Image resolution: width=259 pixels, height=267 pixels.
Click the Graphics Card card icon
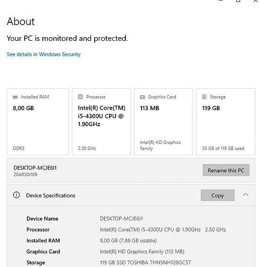[x=142, y=97]
